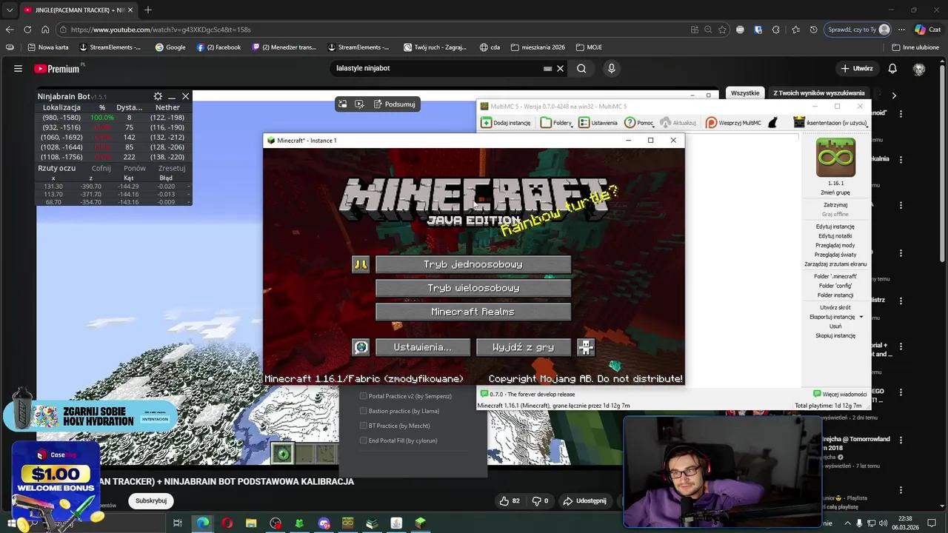Open browser history clock icon
Image resolution: width=948 pixels, height=533 pixels.
(x=814, y=30)
